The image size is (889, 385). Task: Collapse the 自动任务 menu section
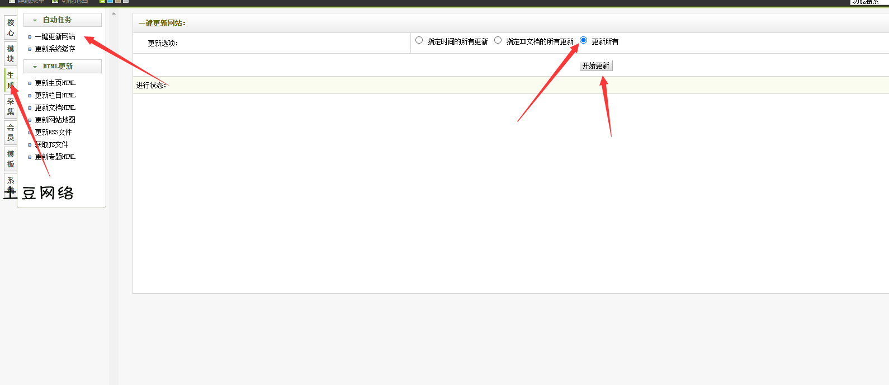[x=62, y=20]
